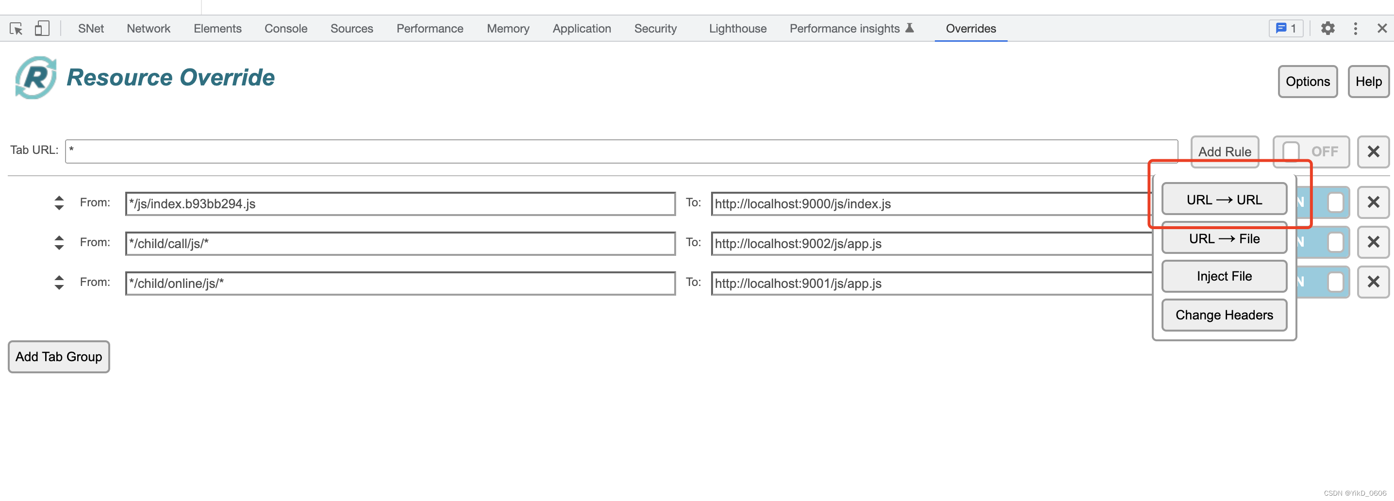
Task: Delete the */child/call/js/* rule
Action: pyautogui.click(x=1373, y=242)
